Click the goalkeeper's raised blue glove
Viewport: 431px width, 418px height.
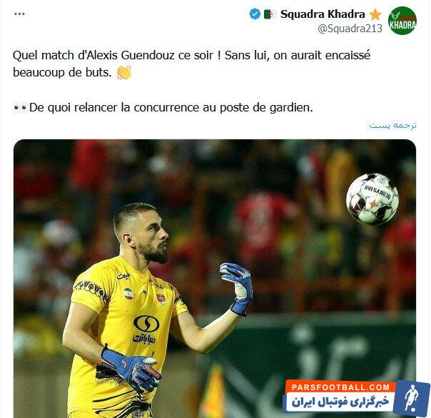point(237,289)
